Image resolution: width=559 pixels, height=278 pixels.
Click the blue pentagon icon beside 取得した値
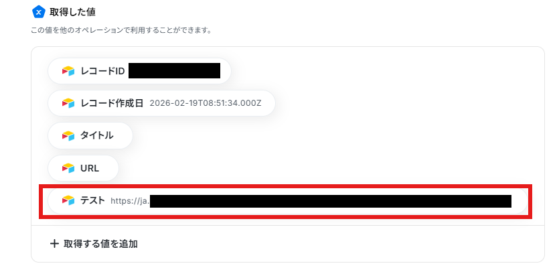pyautogui.click(x=39, y=12)
